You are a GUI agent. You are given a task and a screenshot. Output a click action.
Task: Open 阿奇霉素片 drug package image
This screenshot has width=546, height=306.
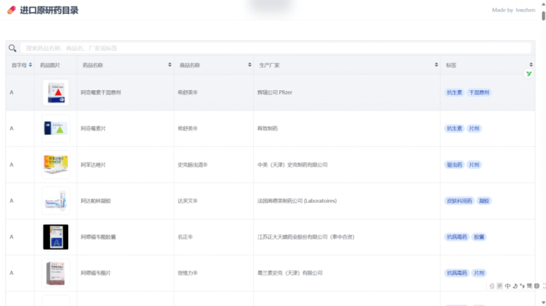[x=55, y=129]
